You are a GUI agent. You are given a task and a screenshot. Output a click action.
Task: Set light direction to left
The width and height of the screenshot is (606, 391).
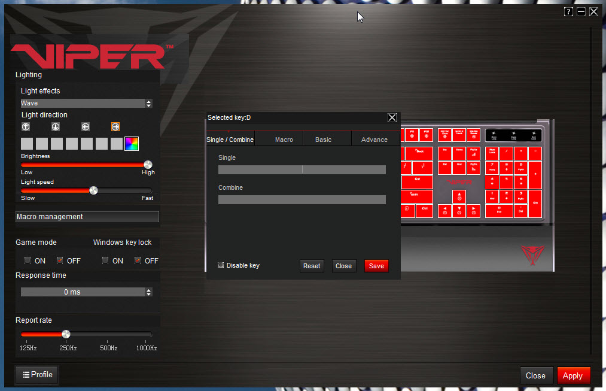86,126
